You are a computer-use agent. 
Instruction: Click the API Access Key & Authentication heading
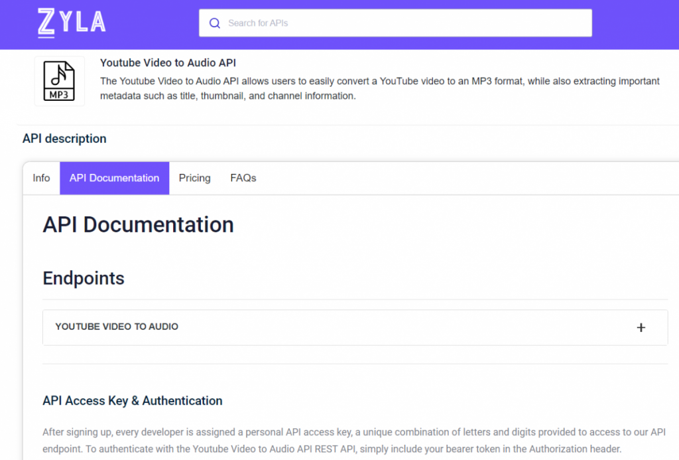(x=133, y=401)
